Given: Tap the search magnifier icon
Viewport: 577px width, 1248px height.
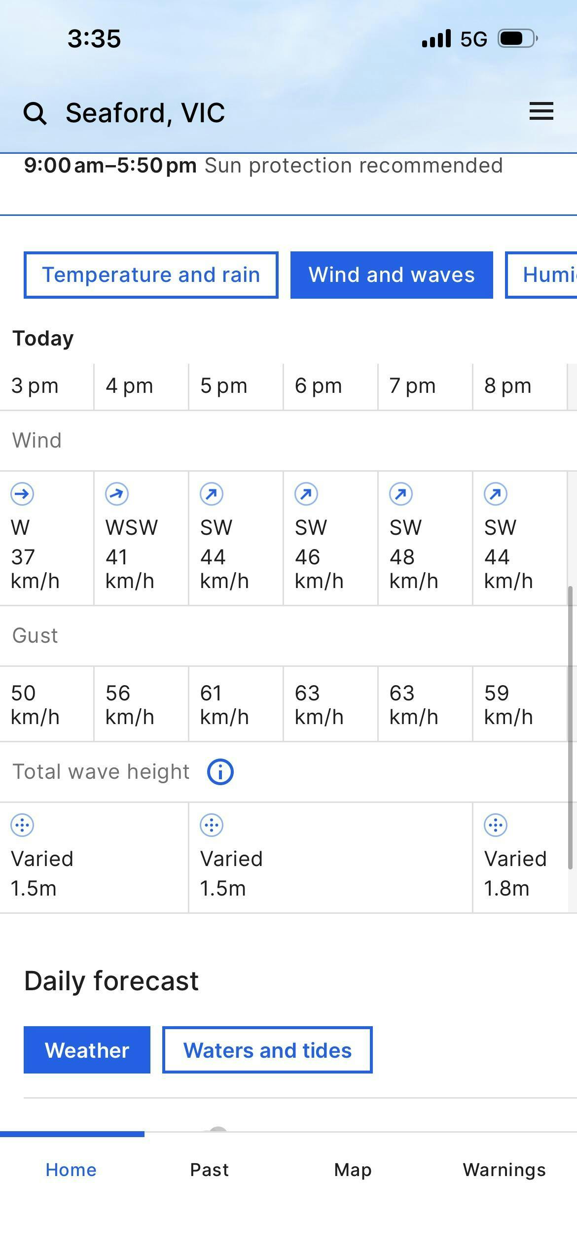Looking at the screenshot, I should tap(35, 113).
